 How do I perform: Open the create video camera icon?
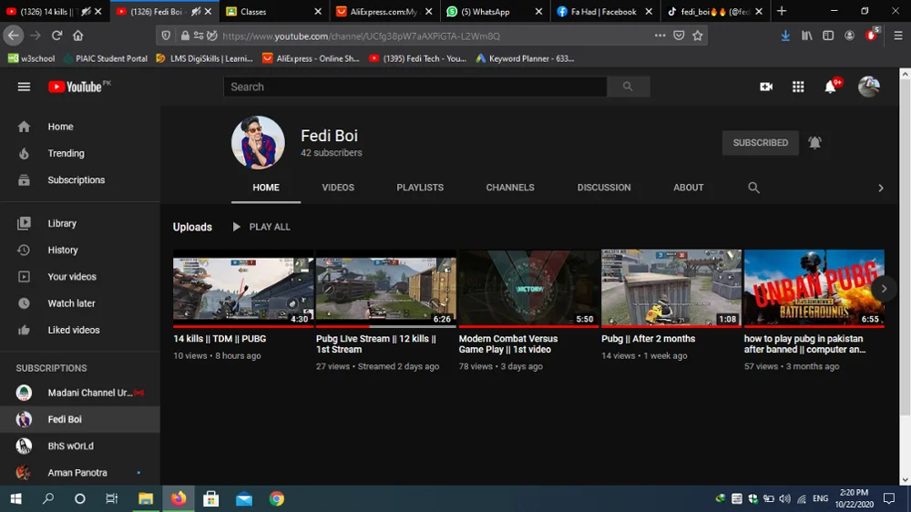coord(766,87)
